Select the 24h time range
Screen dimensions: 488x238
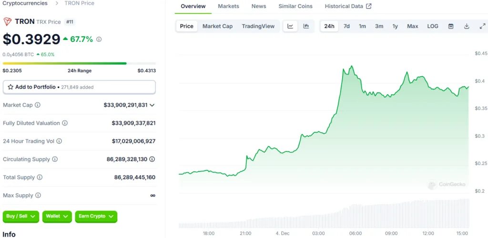point(329,26)
